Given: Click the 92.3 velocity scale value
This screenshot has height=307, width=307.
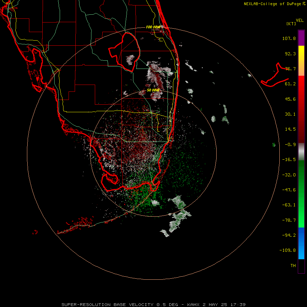Looking at the screenshot, I should 290,54.
